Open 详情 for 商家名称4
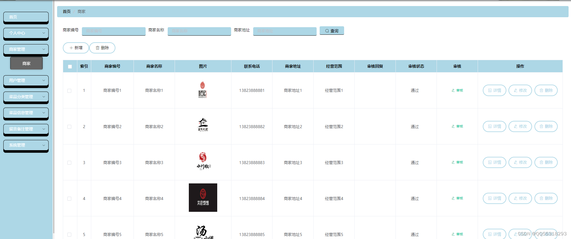This screenshot has height=239, width=571. (495, 198)
